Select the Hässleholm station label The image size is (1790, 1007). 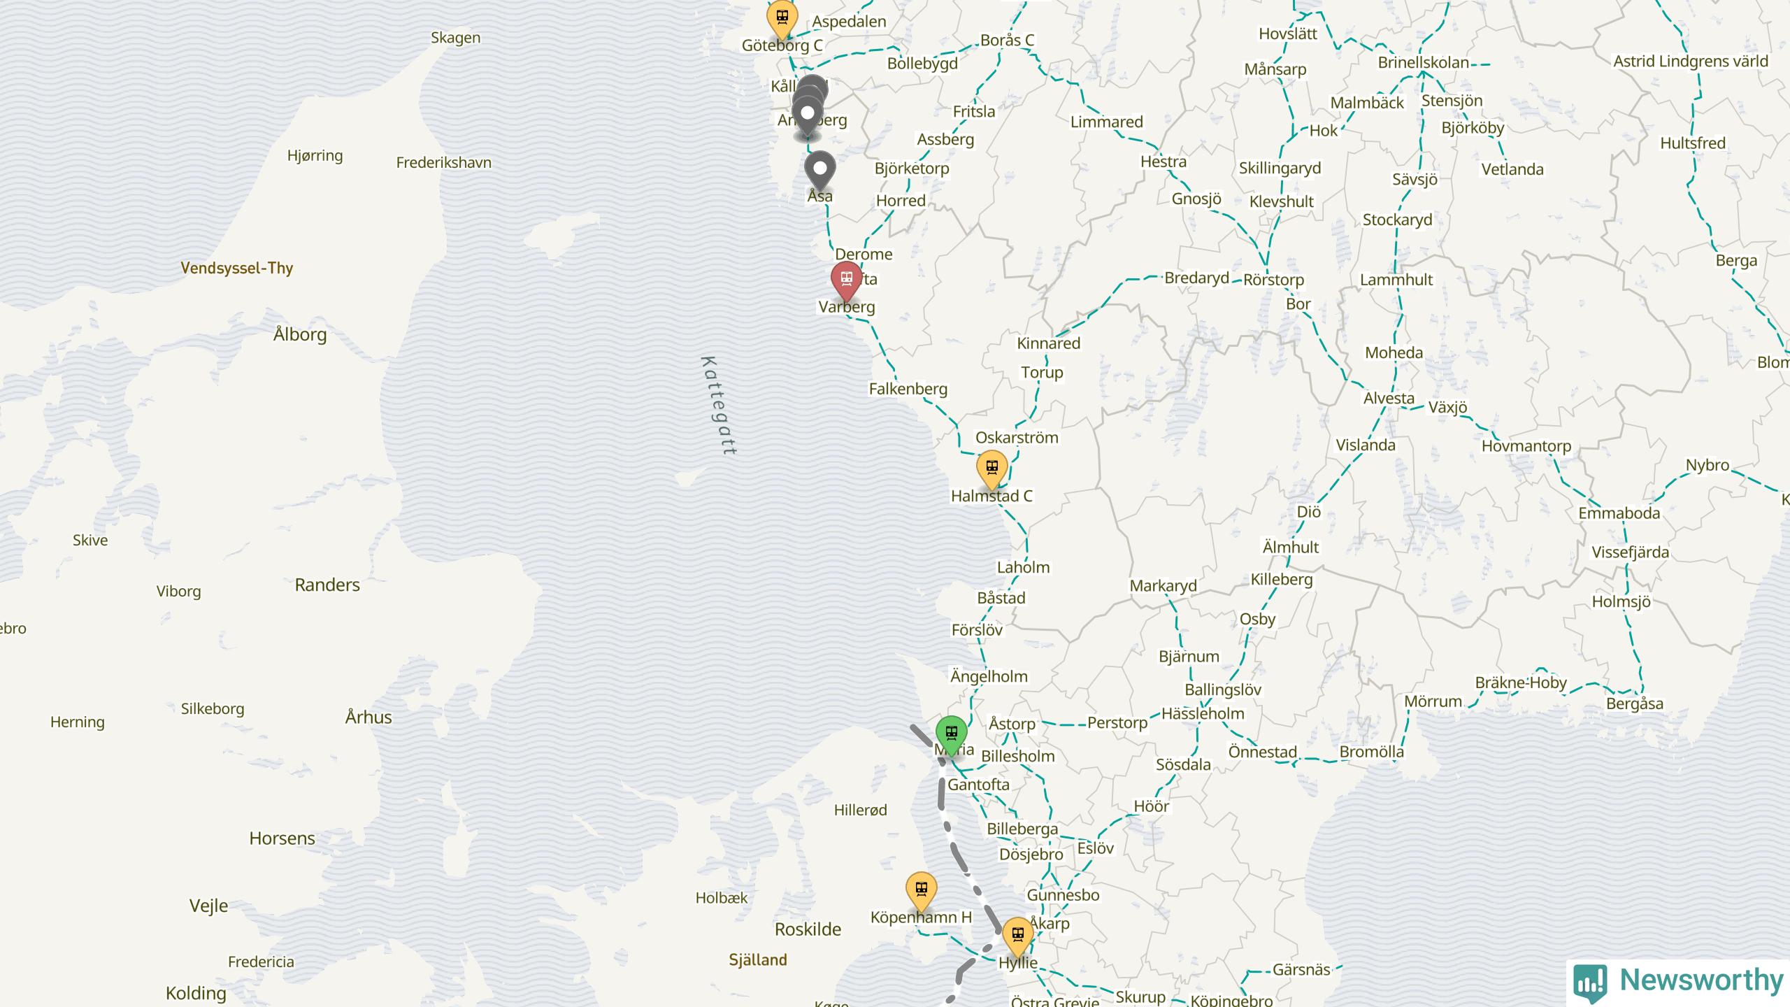point(1203,713)
